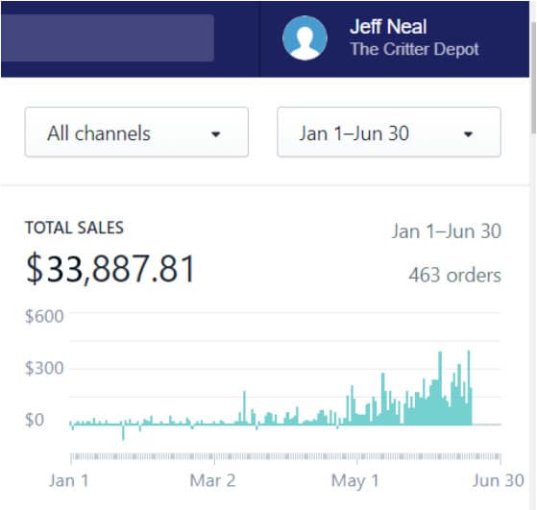Click the date label beside total sales
Viewport: 537px width, 510px height.
[447, 231]
